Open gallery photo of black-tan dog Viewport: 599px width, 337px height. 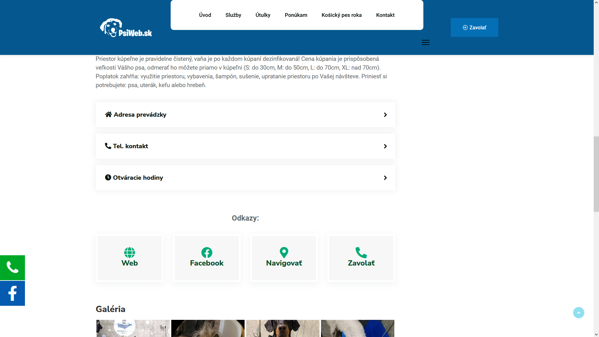[283, 328]
